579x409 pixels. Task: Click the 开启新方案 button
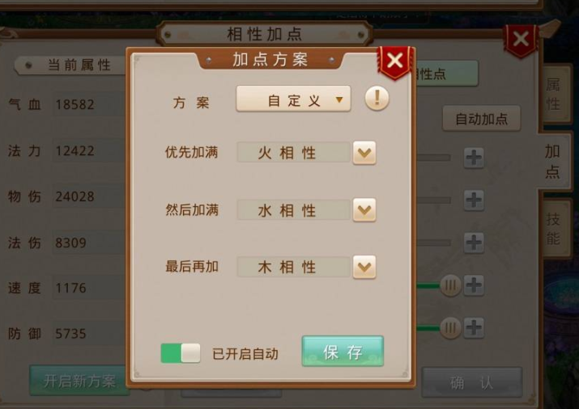pyautogui.click(x=79, y=381)
